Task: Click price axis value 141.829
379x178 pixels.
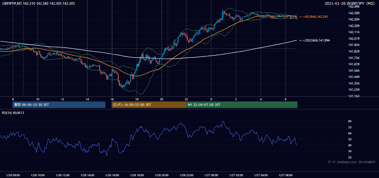Action: (353, 52)
